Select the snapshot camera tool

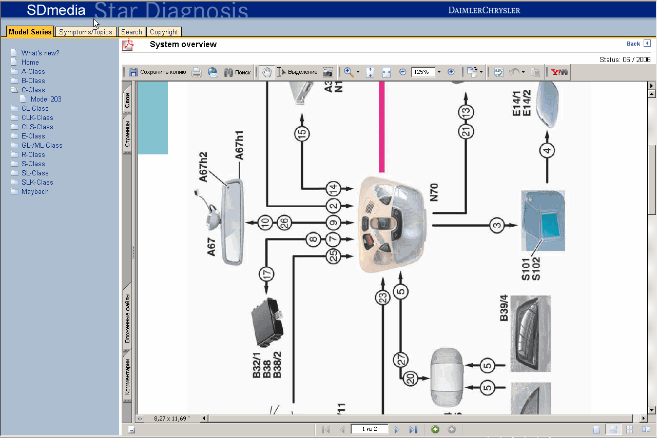[327, 72]
